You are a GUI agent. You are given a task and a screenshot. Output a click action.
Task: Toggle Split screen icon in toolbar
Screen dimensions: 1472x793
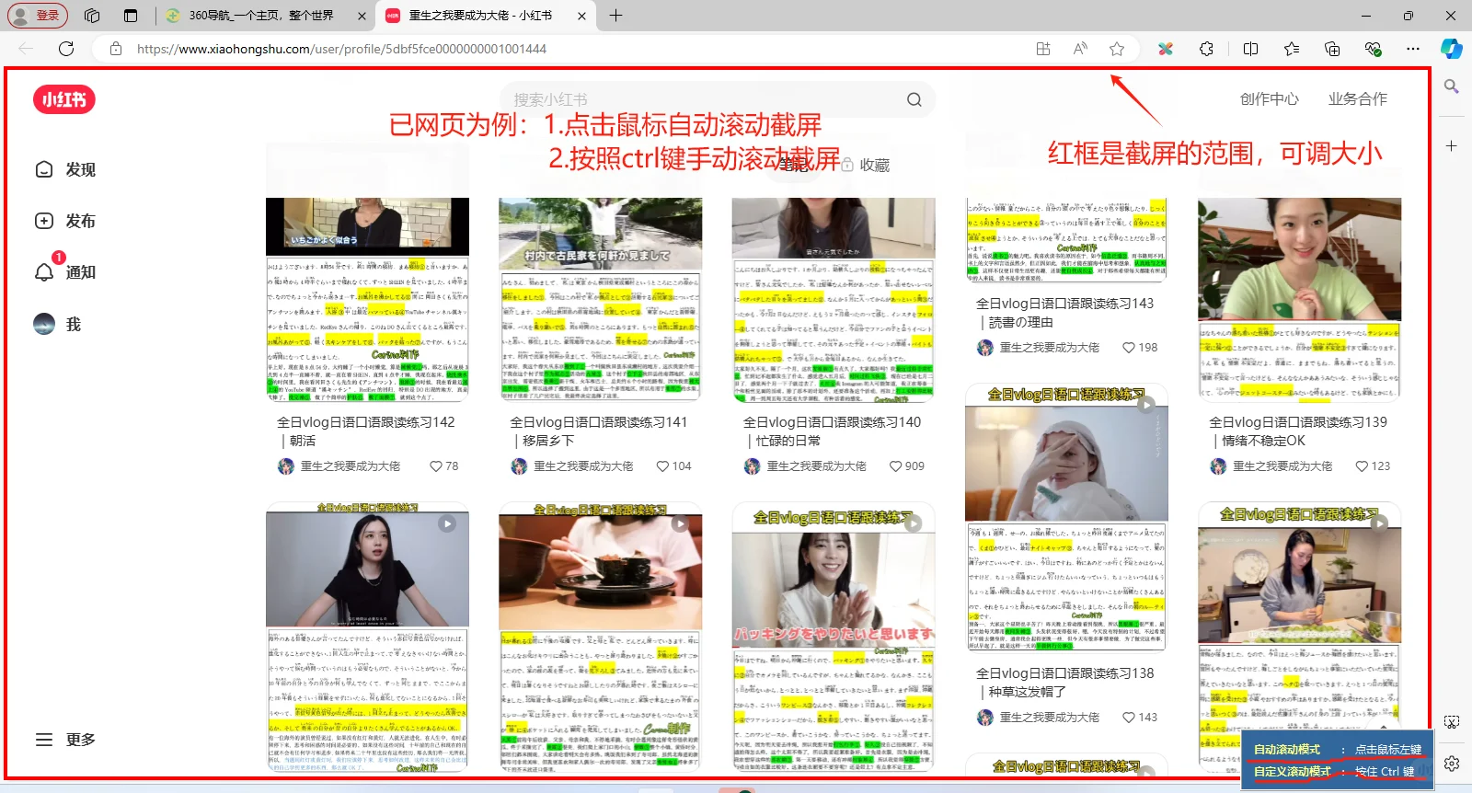[x=1250, y=49]
